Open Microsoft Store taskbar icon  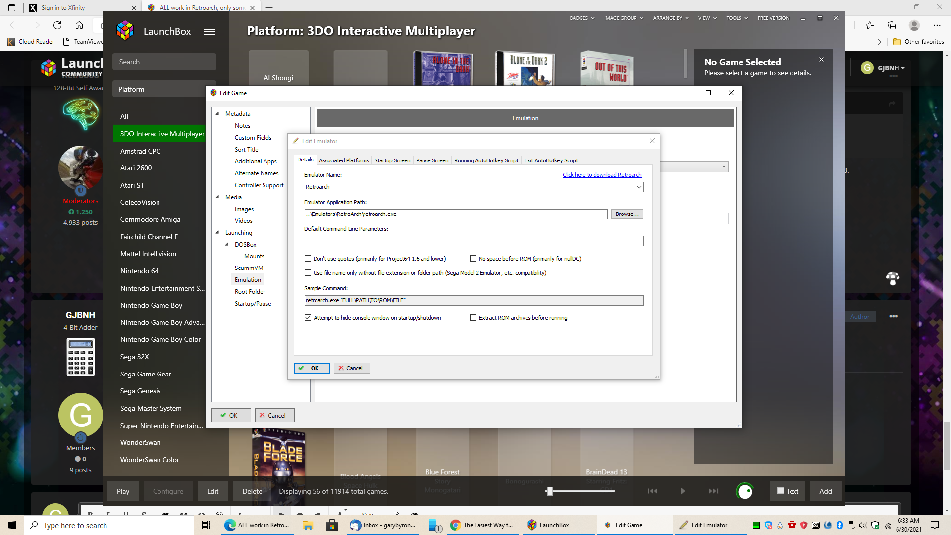pyautogui.click(x=332, y=525)
